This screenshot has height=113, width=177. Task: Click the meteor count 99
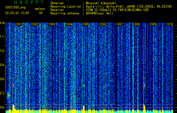[41, 13]
